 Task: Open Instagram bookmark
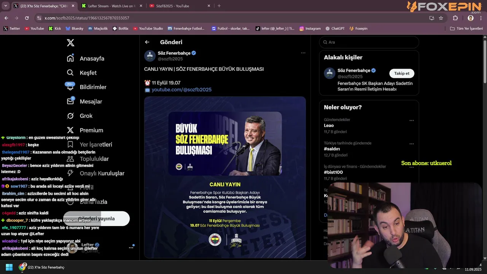(x=310, y=29)
